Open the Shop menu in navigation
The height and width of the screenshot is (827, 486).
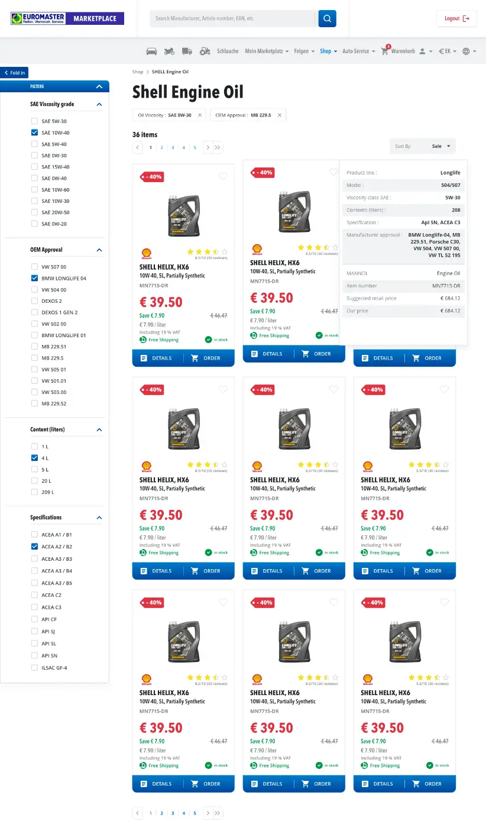coord(328,51)
